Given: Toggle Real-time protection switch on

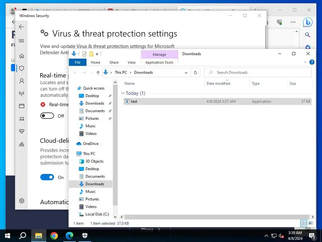Looking at the screenshot, I should (47, 116).
